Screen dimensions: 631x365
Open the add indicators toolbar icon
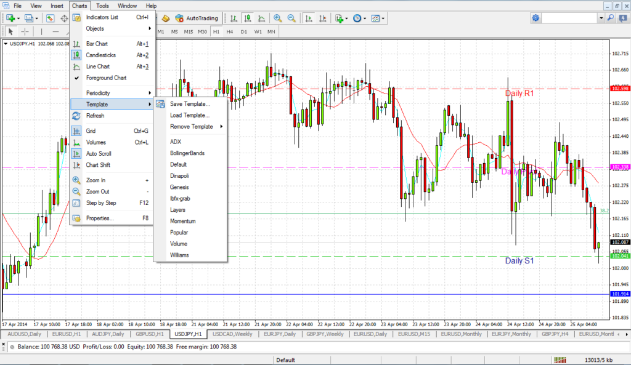coord(340,18)
